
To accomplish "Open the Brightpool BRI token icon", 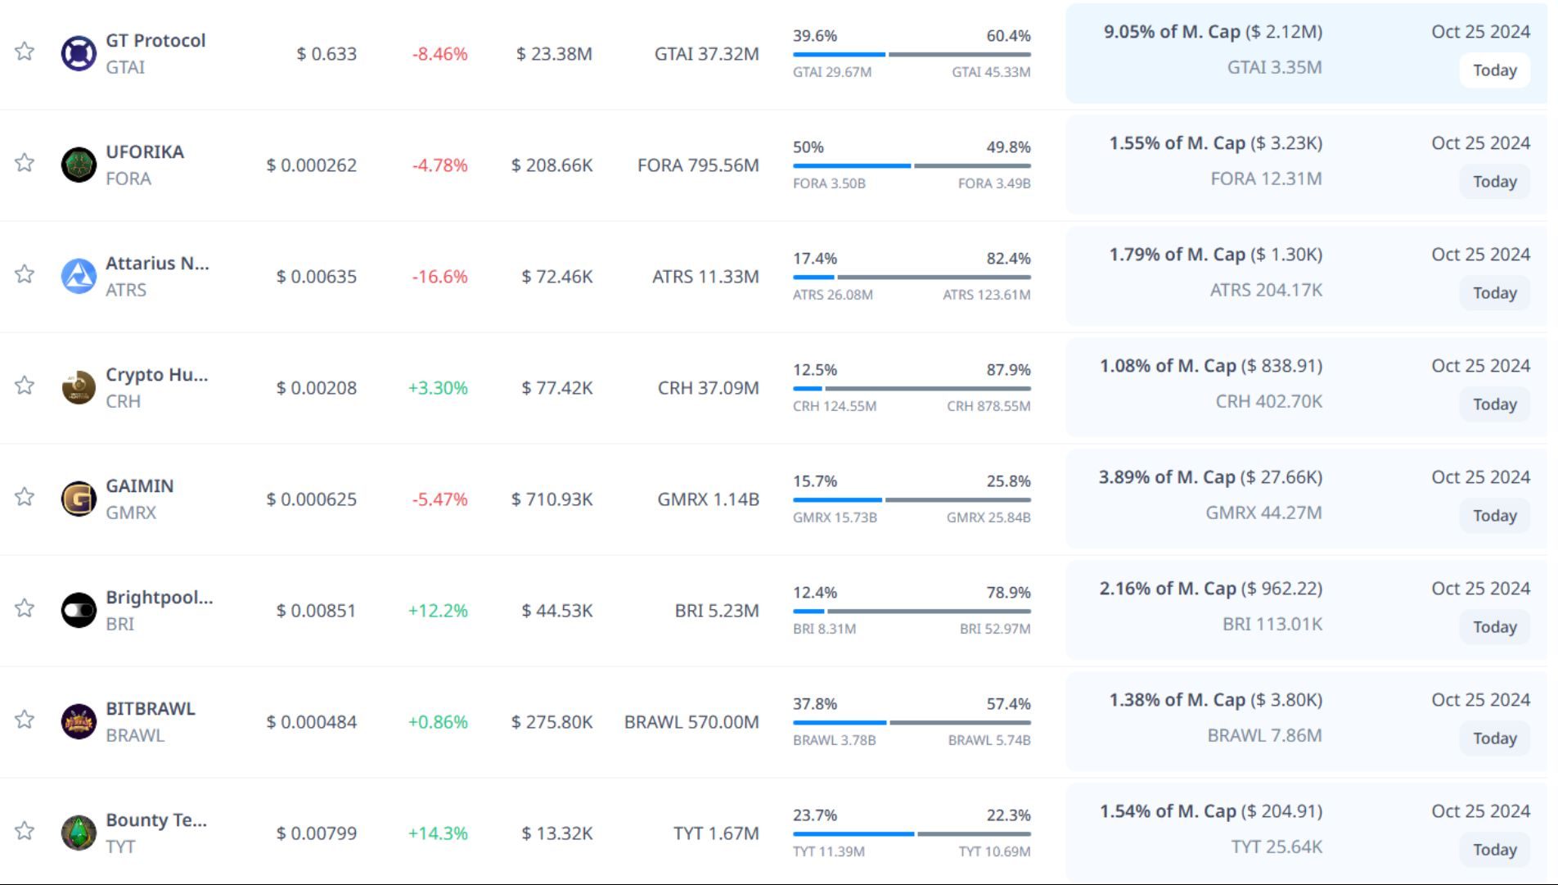I will [x=79, y=611].
